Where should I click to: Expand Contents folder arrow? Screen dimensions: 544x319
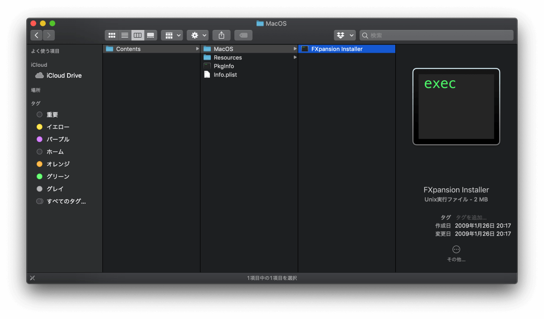[x=197, y=49]
